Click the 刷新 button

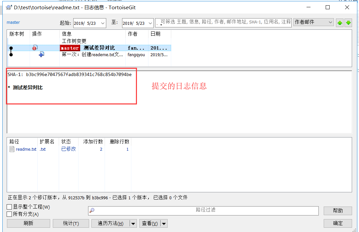[28, 223]
